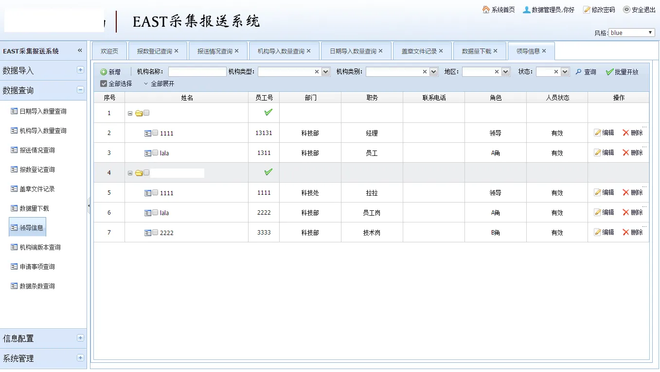660x372 pixels.
Task: Click the green plus 新增 icon
Action: click(104, 72)
